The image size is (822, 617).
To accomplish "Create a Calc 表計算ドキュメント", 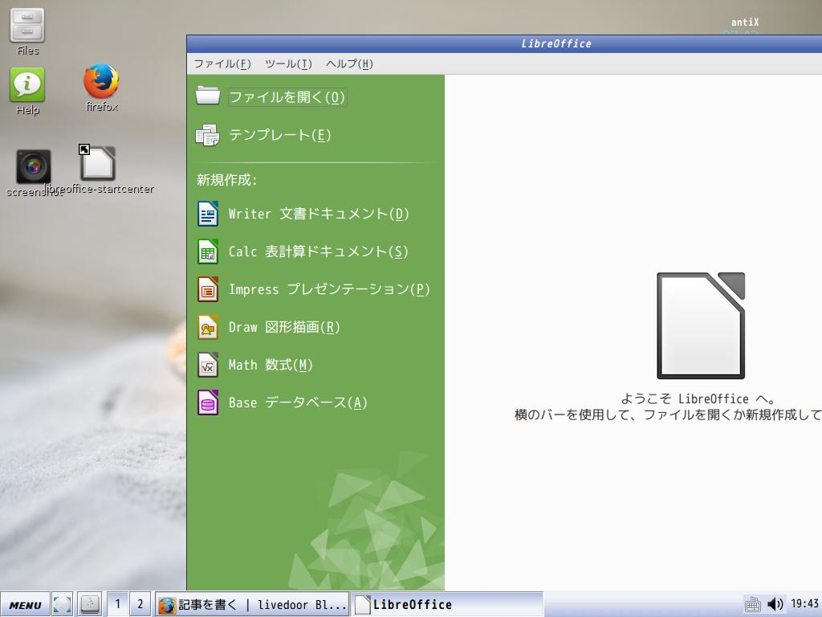I will click(x=318, y=251).
